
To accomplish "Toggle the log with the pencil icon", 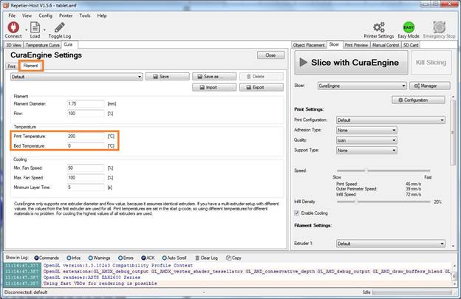I will click(59, 27).
